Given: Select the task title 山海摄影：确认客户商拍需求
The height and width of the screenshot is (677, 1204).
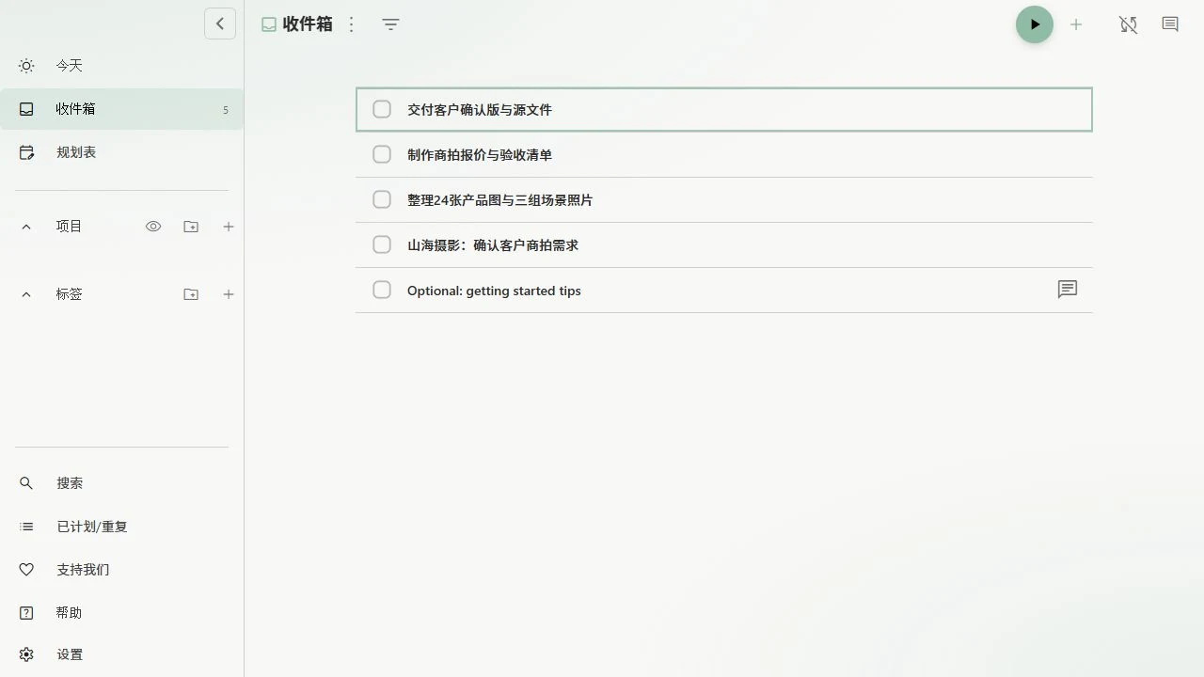Looking at the screenshot, I should [x=493, y=245].
